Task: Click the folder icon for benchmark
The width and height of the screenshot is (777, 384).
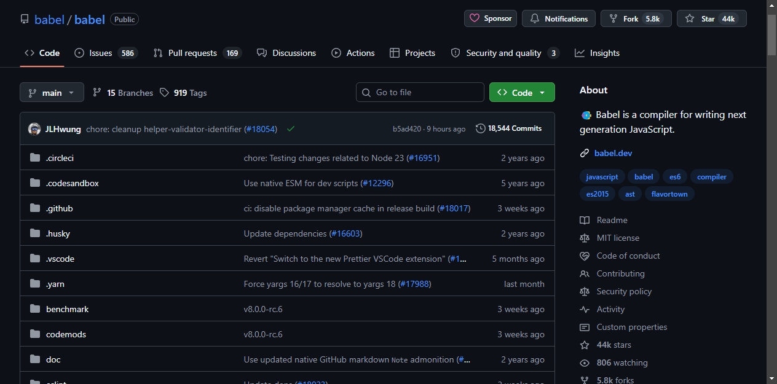Action: pyautogui.click(x=35, y=309)
